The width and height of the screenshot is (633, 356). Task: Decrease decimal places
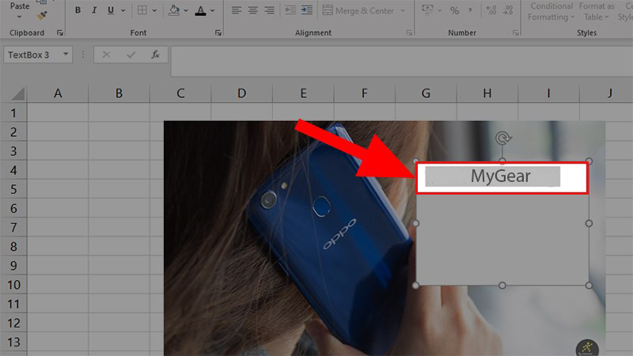pos(508,10)
